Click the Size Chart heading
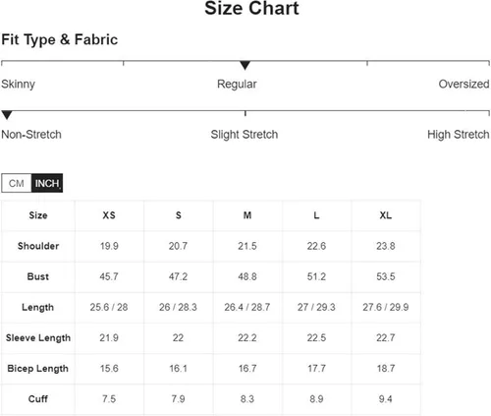Image resolution: width=491 pixels, height=416 pixels. pyautogui.click(x=251, y=8)
